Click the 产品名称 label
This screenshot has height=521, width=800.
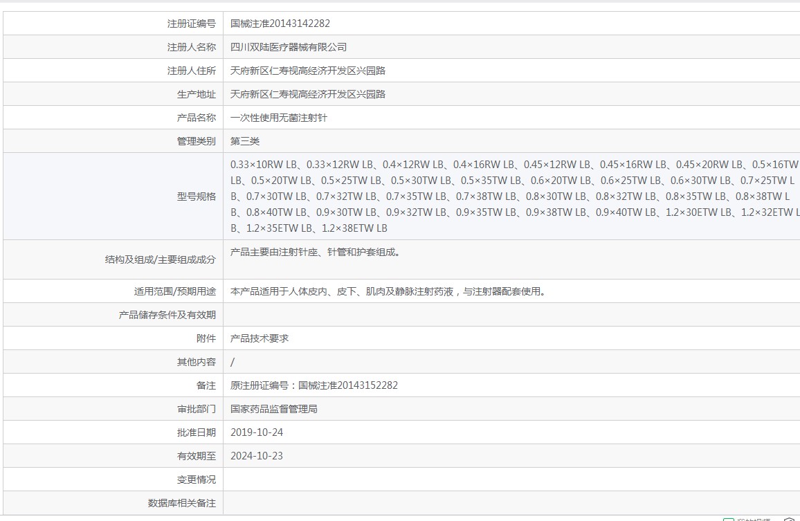[197, 118]
